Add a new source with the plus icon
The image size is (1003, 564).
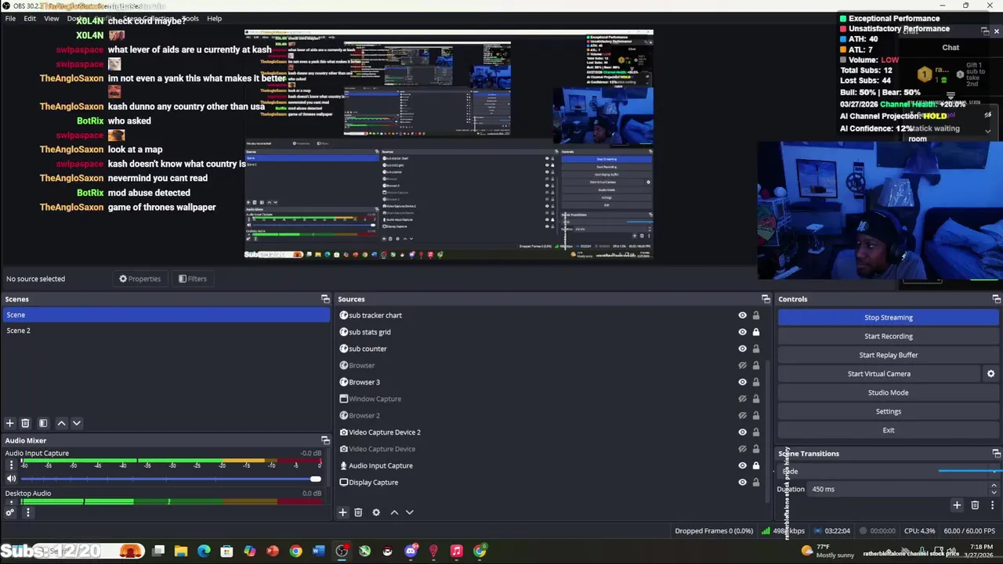[342, 512]
